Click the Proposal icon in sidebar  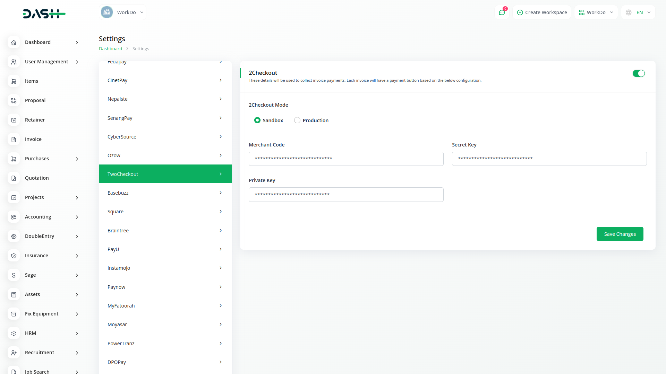(x=14, y=100)
